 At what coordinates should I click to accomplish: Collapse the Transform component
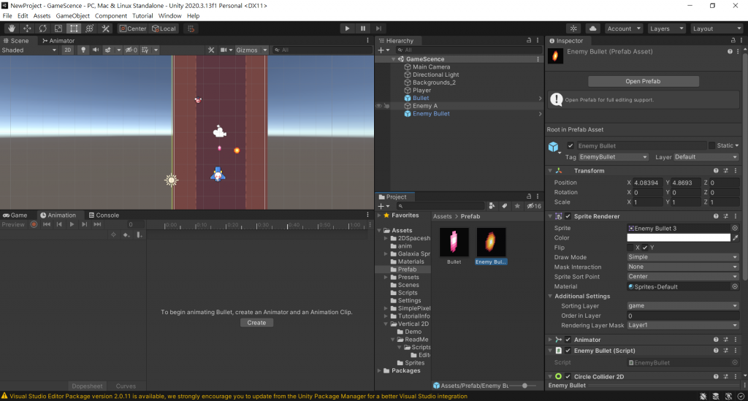coord(550,171)
